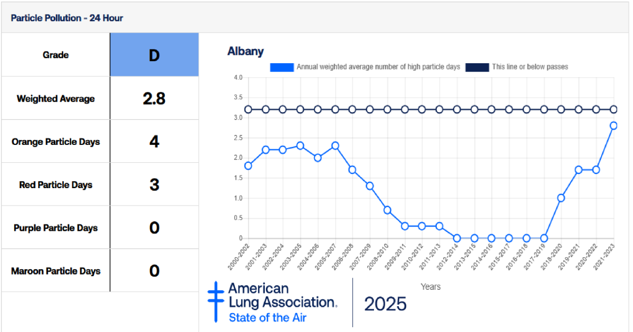The height and width of the screenshot is (332, 633).
Task: Click the 2021-2023 blue data point
Action: coord(613,125)
